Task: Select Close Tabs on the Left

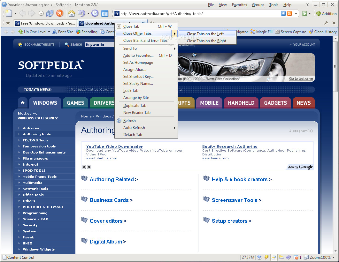Action: (x=207, y=34)
